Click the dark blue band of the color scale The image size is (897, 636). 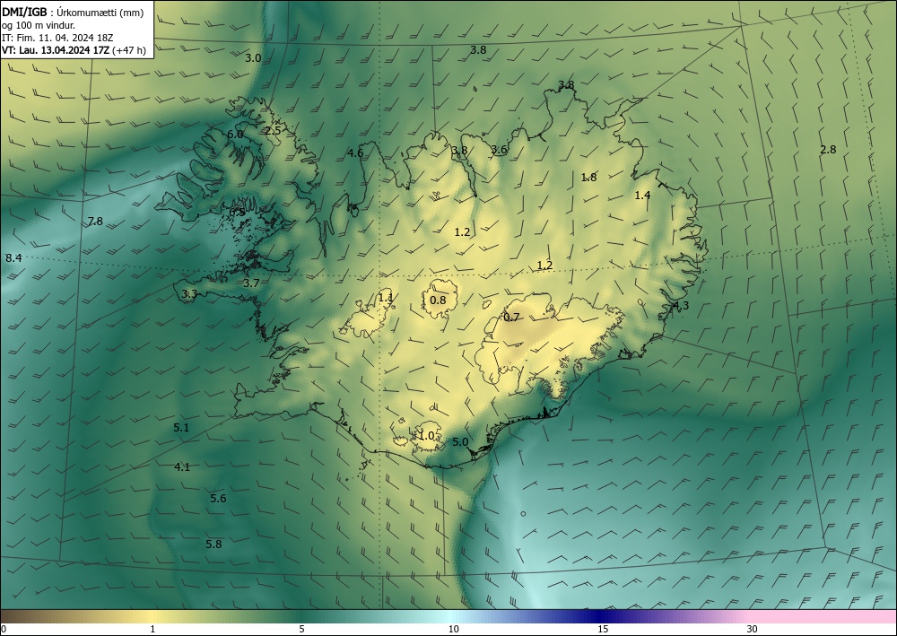pyautogui.click(x=597, y=616)
